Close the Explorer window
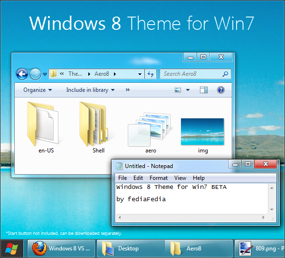The height and width of the screenshot is (258, 285). [221, 57]
